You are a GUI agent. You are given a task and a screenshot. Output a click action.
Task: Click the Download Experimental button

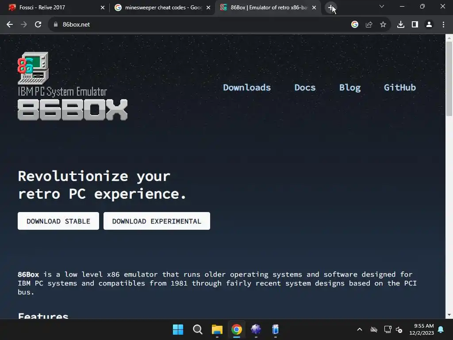click(157, 221)
